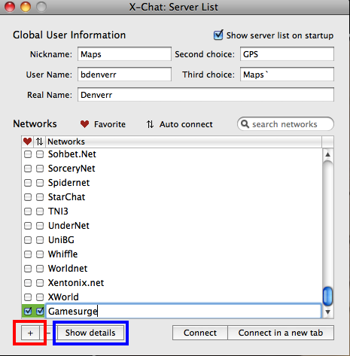
Task: Click the Real Name field with Denverr
Action: pos(205,95)
